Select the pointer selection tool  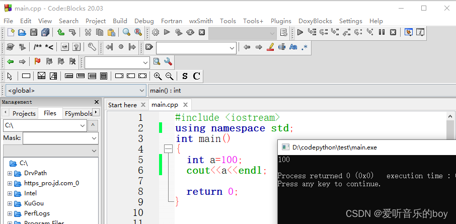[x=10, y=76]
